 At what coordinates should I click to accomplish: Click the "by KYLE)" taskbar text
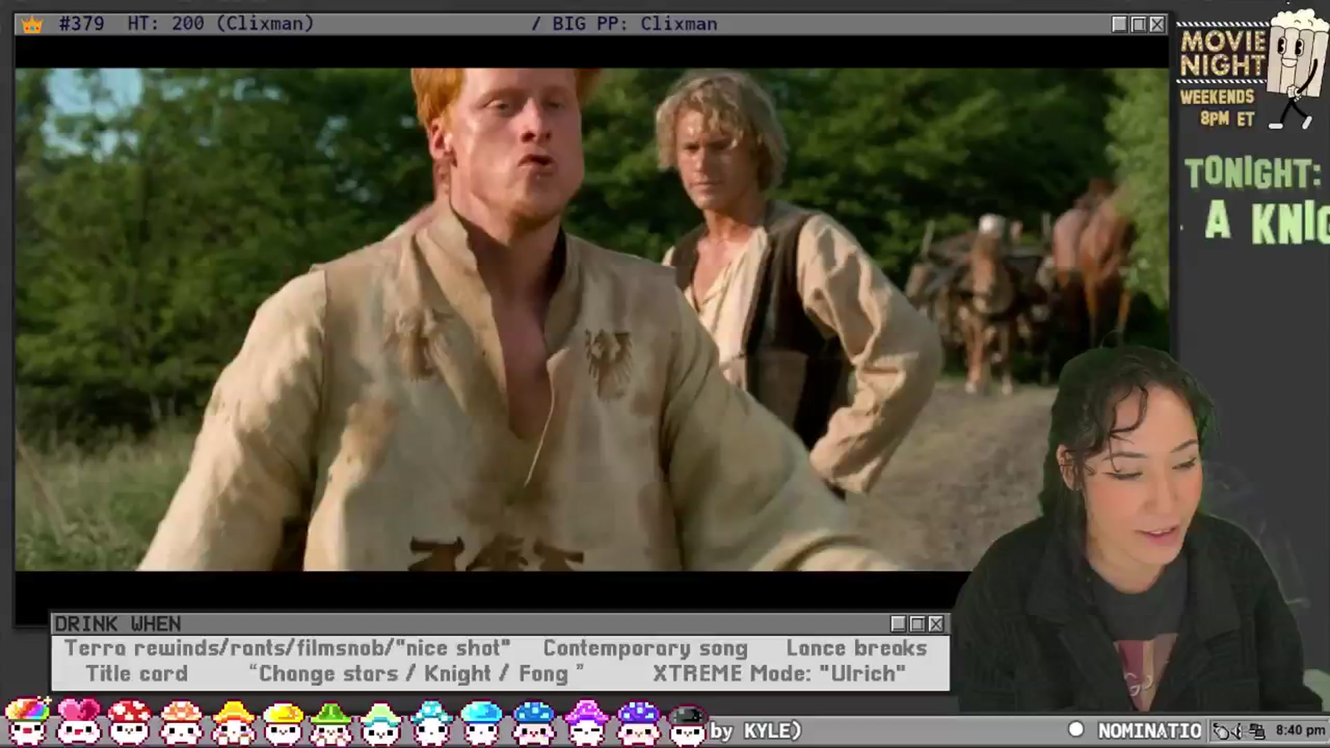pos(755,731)
